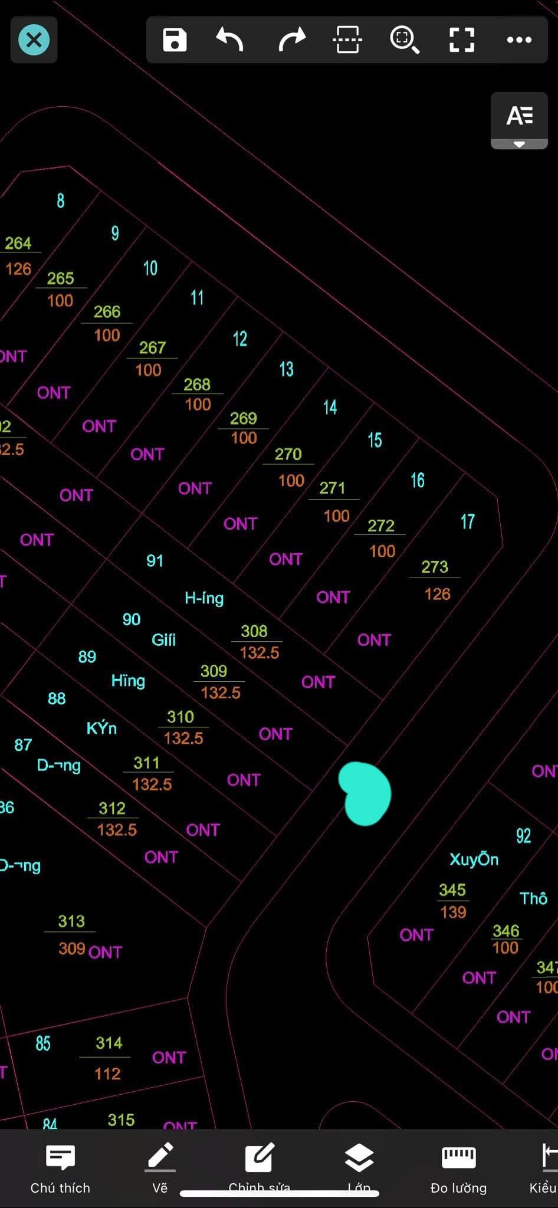Enter fullscreen view mode
The width and height of the screenshot is (558, 1208).
461,40
